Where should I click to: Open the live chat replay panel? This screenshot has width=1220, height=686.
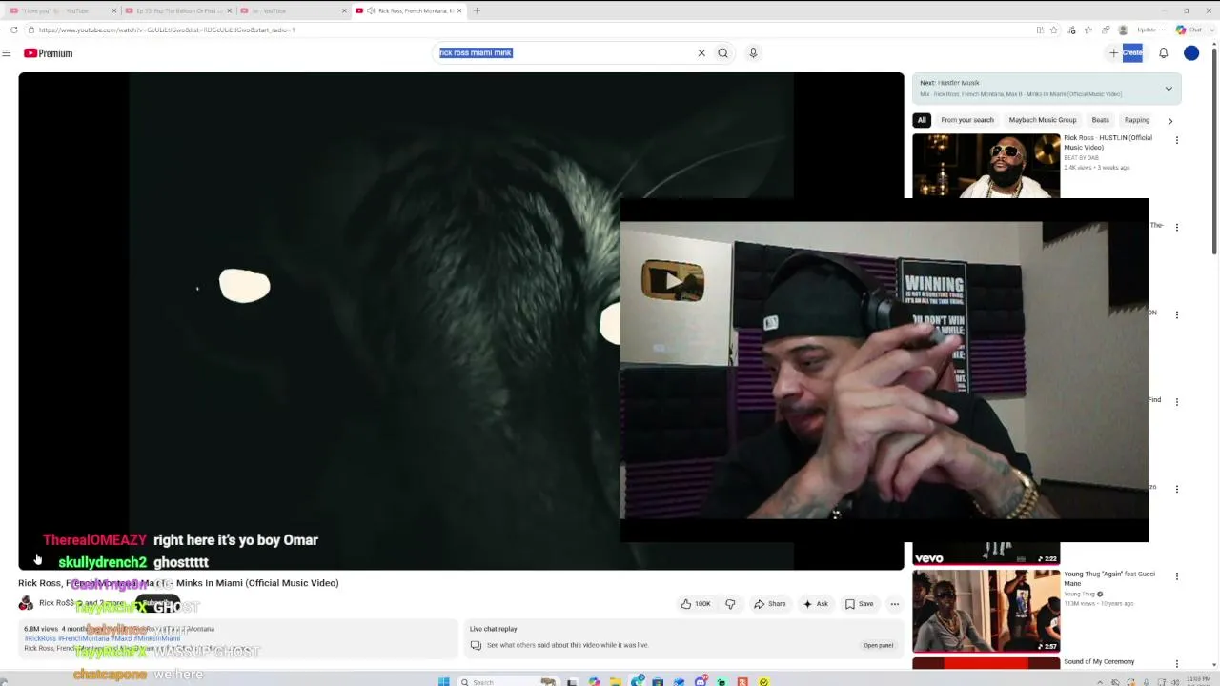coord(878,645)
